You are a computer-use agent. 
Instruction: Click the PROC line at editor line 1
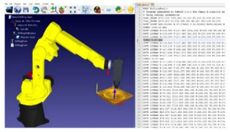coord(156,9)
